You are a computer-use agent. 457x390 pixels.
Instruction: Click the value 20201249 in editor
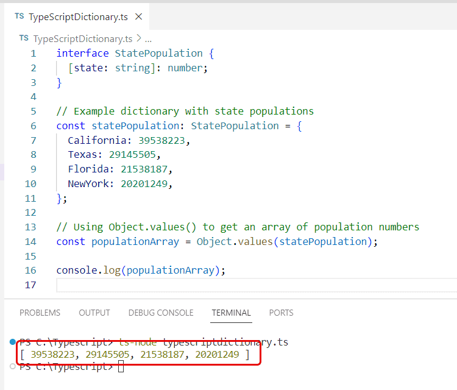click(x=144, y=183)
